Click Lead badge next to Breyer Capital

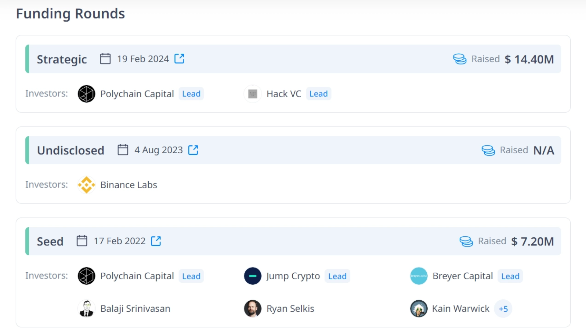coord(510,276)
